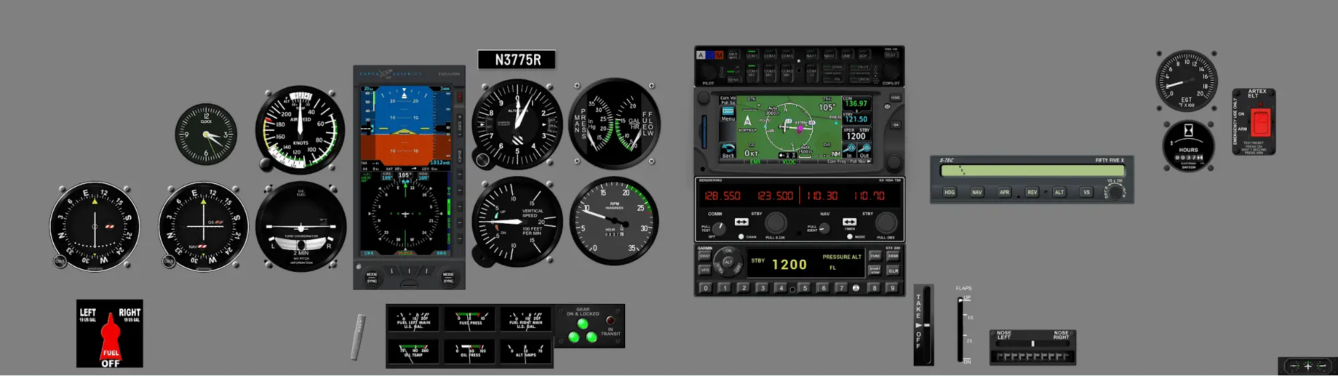The width and height of the screenshot is (1338, 376).
Task: Open the GPS Menu softkey
Action: 728,114
